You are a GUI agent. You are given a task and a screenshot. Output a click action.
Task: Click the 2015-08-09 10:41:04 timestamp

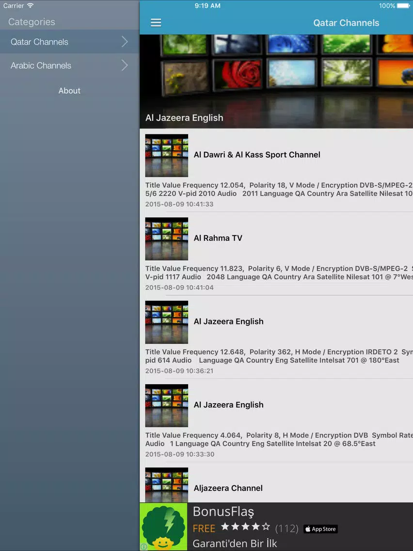(x=179, y=288)
